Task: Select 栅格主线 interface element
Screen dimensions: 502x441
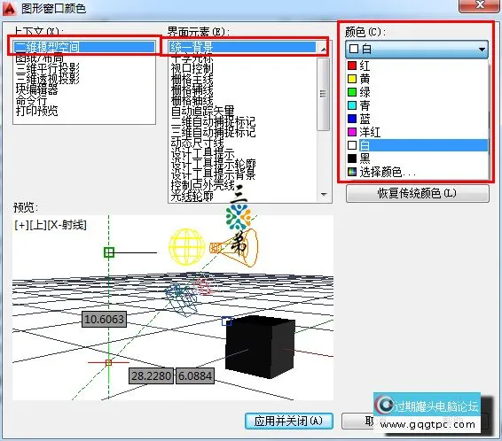Action: coord(192,79)
